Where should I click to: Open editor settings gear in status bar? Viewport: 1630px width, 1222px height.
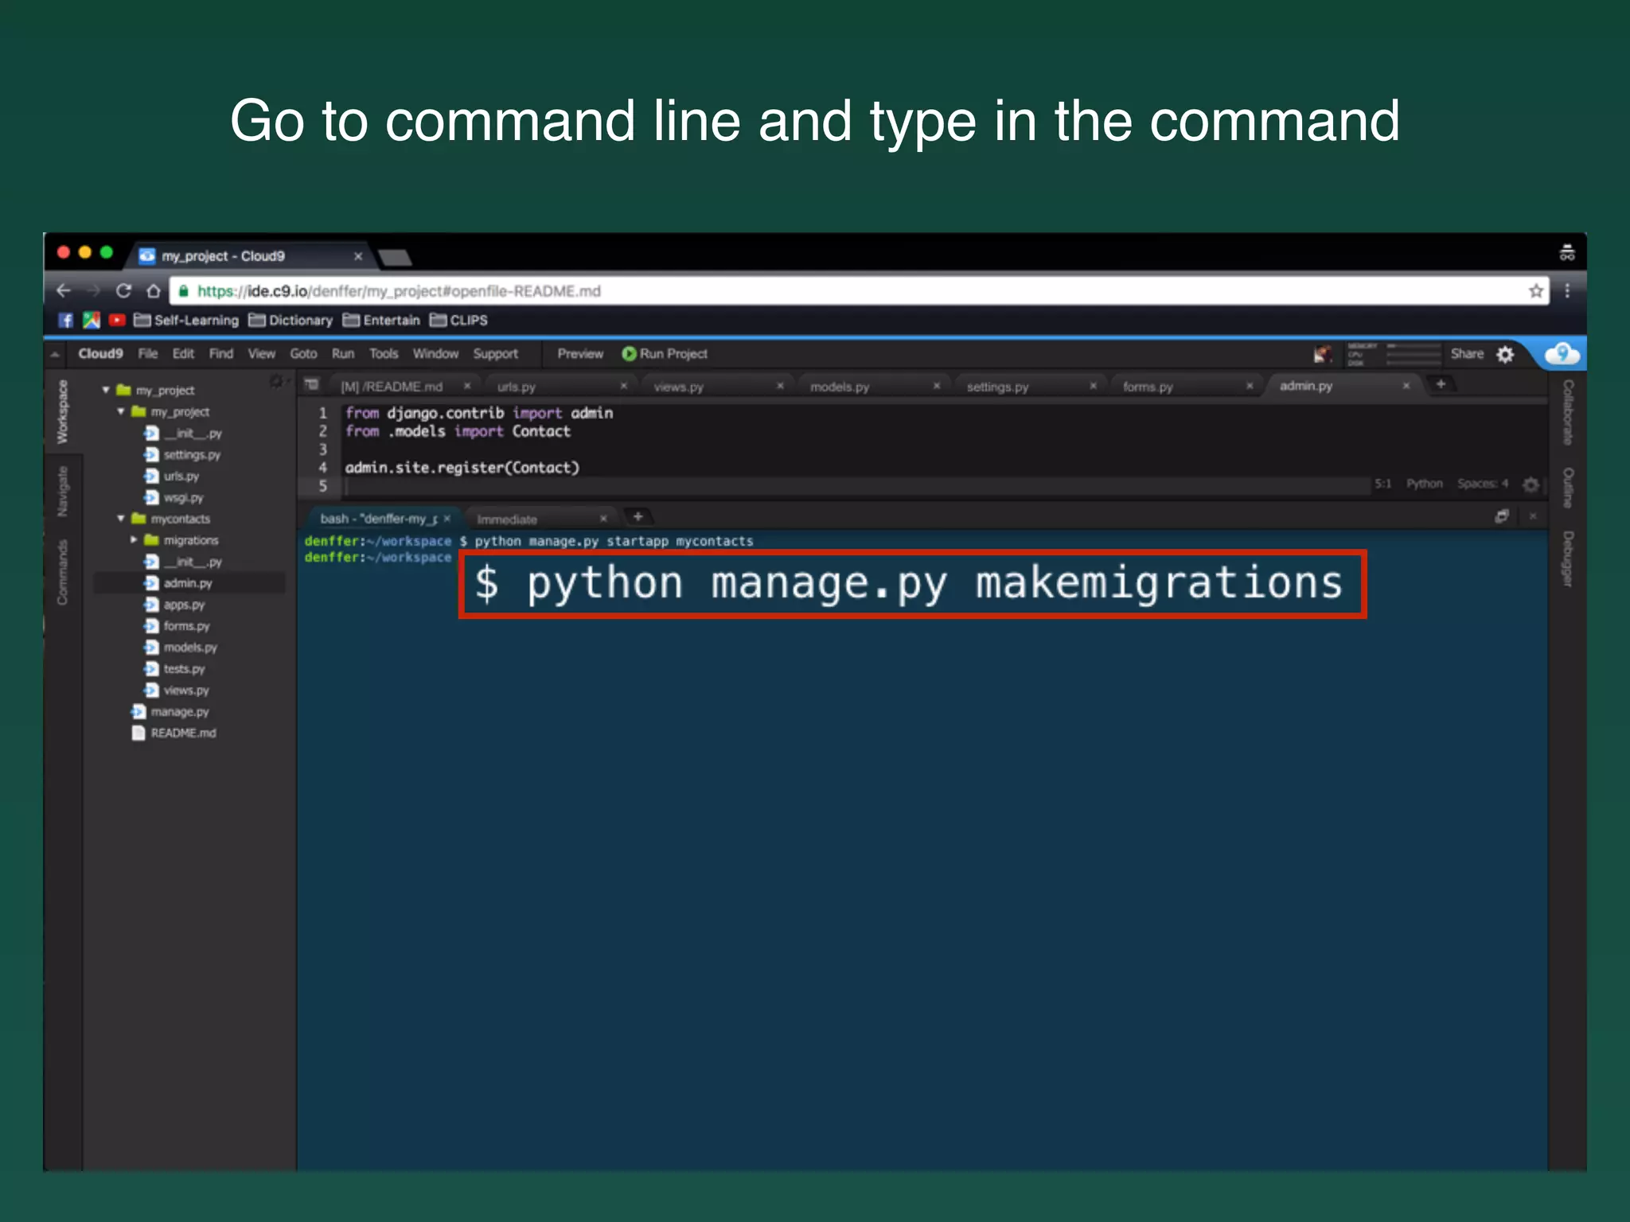(x=1531, y=484)
